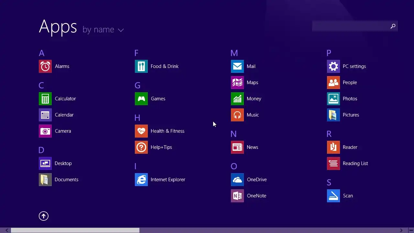Select the letter N group header
This screenshot has width=414, height=233.
[x=234, y=134]
